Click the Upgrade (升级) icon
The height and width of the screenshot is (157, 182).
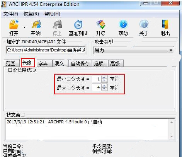tap(101, 24)
